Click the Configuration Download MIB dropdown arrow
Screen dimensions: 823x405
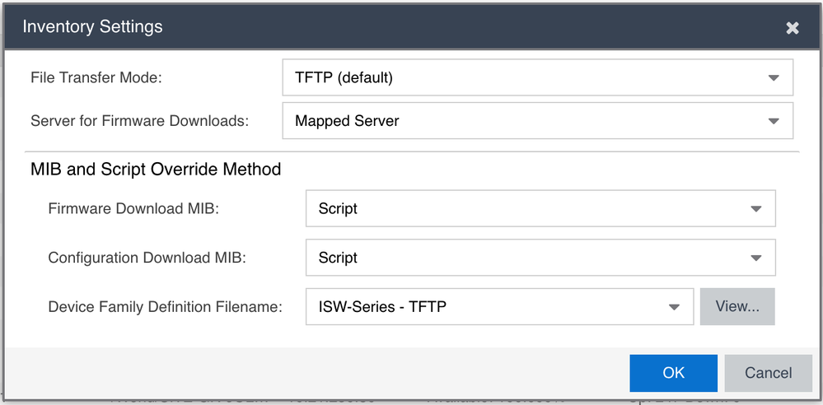755,258
